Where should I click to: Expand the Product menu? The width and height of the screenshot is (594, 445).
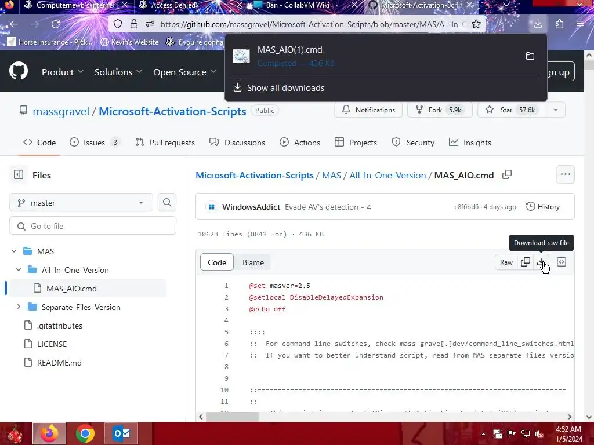[x=63, y=72]
